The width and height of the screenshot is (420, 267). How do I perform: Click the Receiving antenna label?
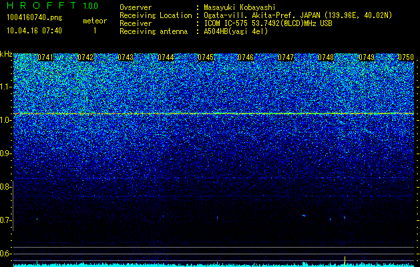click(154, 31)
